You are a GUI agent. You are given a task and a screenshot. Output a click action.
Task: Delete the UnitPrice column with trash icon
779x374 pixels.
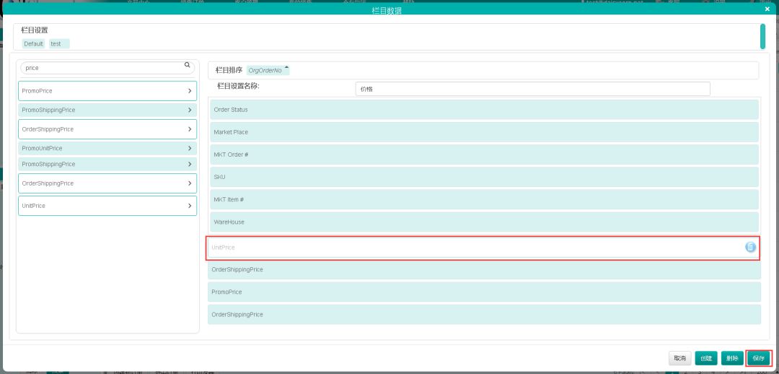click(750, 247)
